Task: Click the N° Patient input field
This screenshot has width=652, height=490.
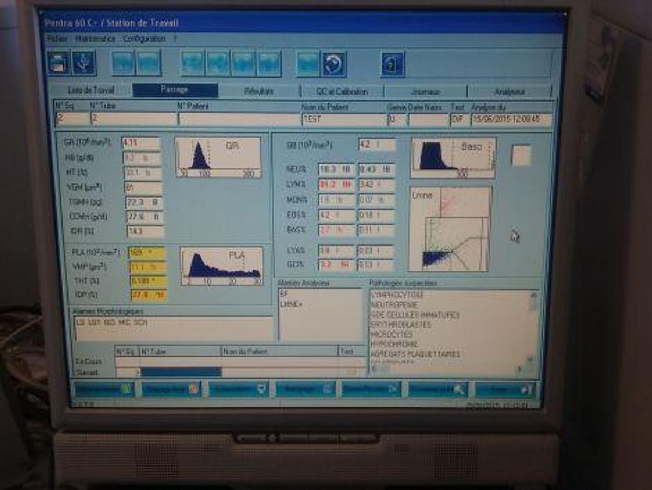Action: (x=238, y=119)
